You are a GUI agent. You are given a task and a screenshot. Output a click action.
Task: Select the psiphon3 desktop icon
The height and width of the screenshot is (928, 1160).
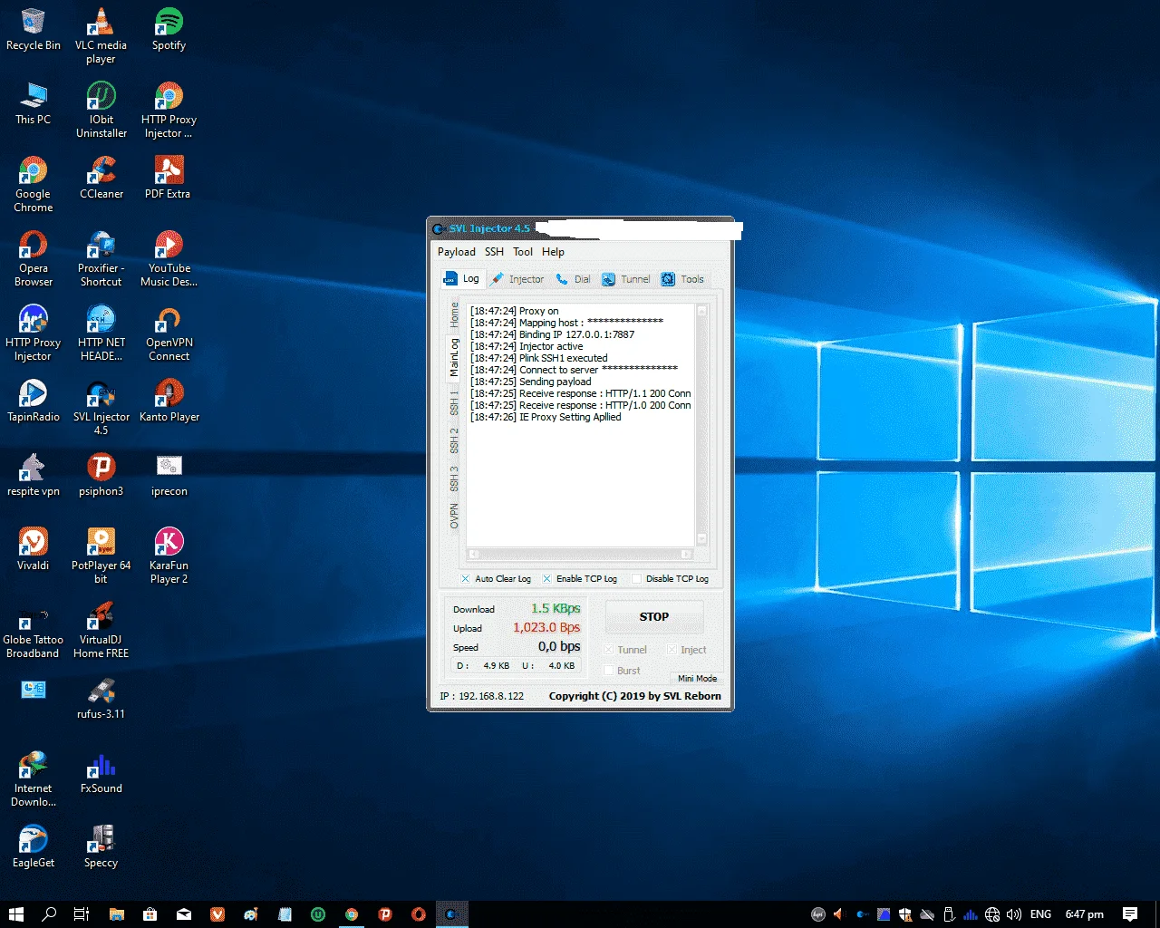tap(101, 476)
